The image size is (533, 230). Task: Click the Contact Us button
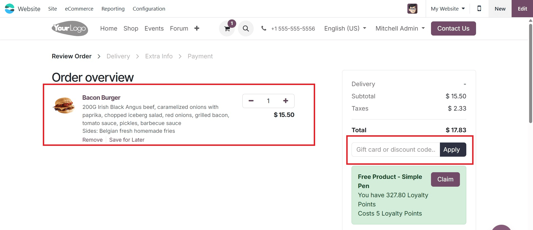pos(453,28)
